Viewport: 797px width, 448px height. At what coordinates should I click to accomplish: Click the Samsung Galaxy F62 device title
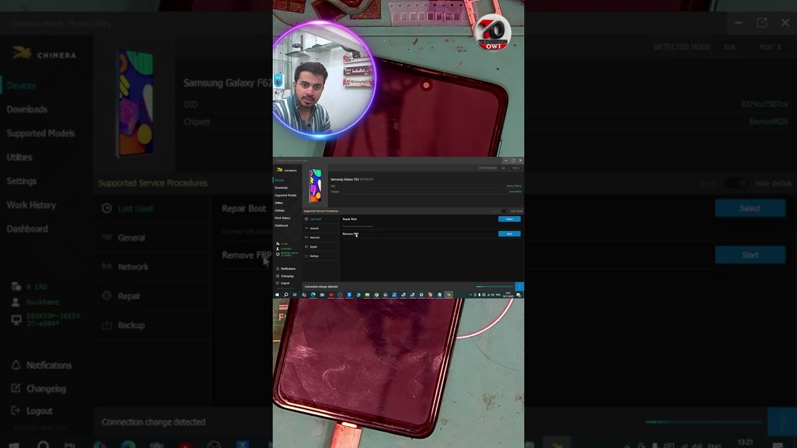tap(344, 179)
